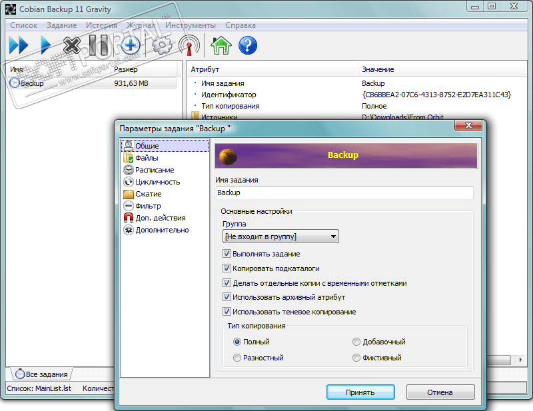Click the abort X toolbar icon
This screenshot has width=533, height=411.
pos(72,45)
